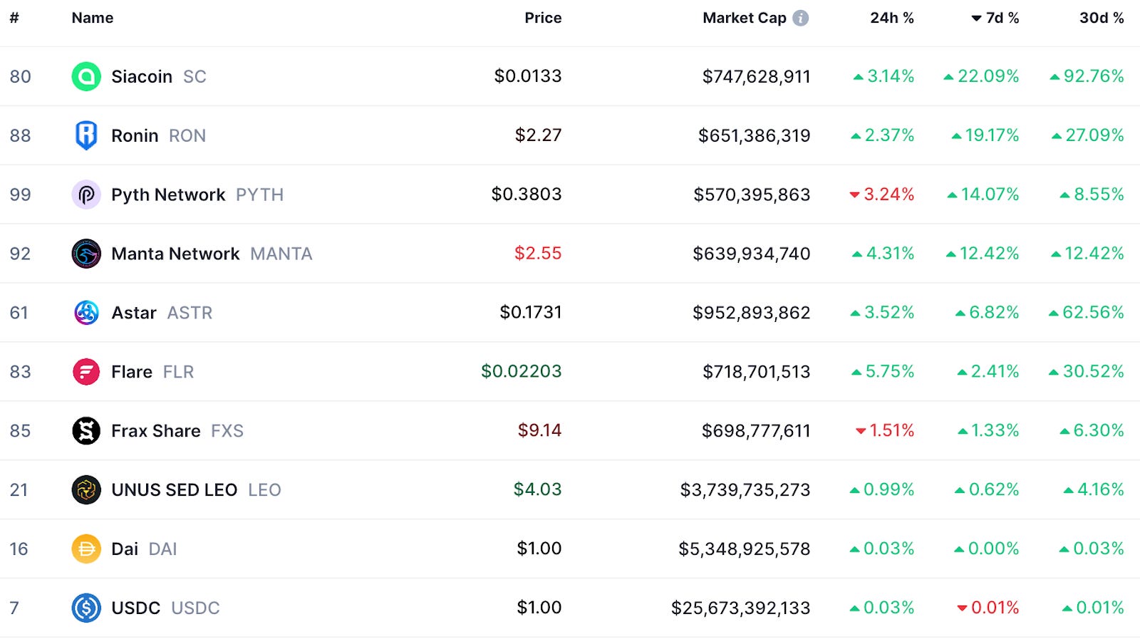The image size is (1140, 639).
Task: Click UNUS SED LEO rank number 21
Action: pyautogui.click(x=19, y=490)
